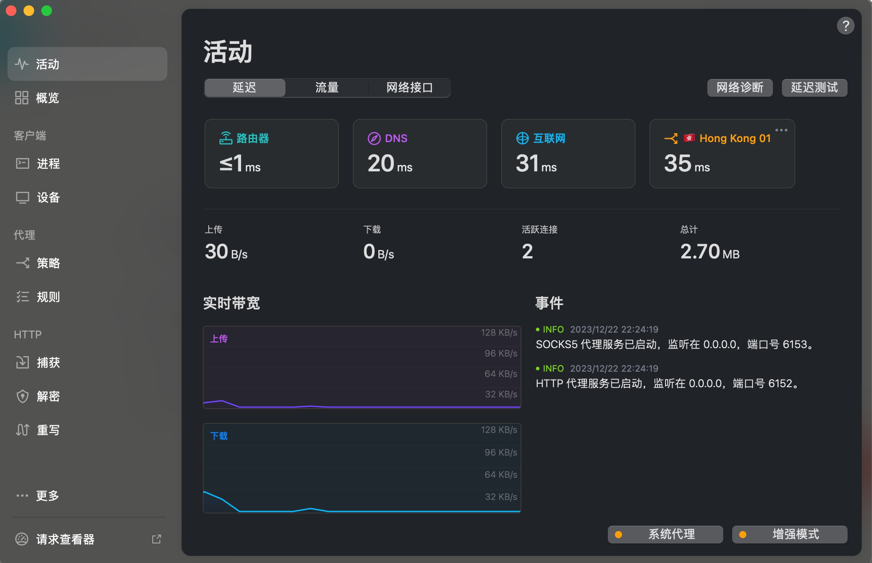The width and height of the screenshot is (872, 563).
Task: Select the Decrypt shield icon
Action: click(x=22, y=396)
